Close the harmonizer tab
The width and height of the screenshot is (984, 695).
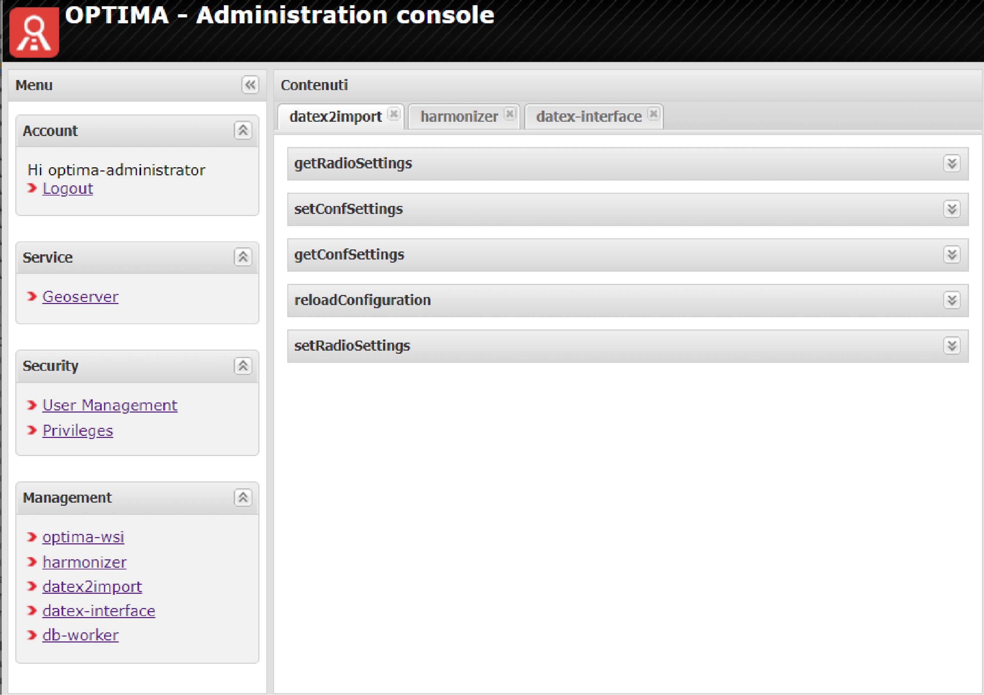coord(509,114)
